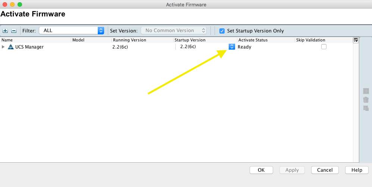Click the add icon in right sidebar
The width and height of the screenshot is (372, 187).
pos(366,91)
